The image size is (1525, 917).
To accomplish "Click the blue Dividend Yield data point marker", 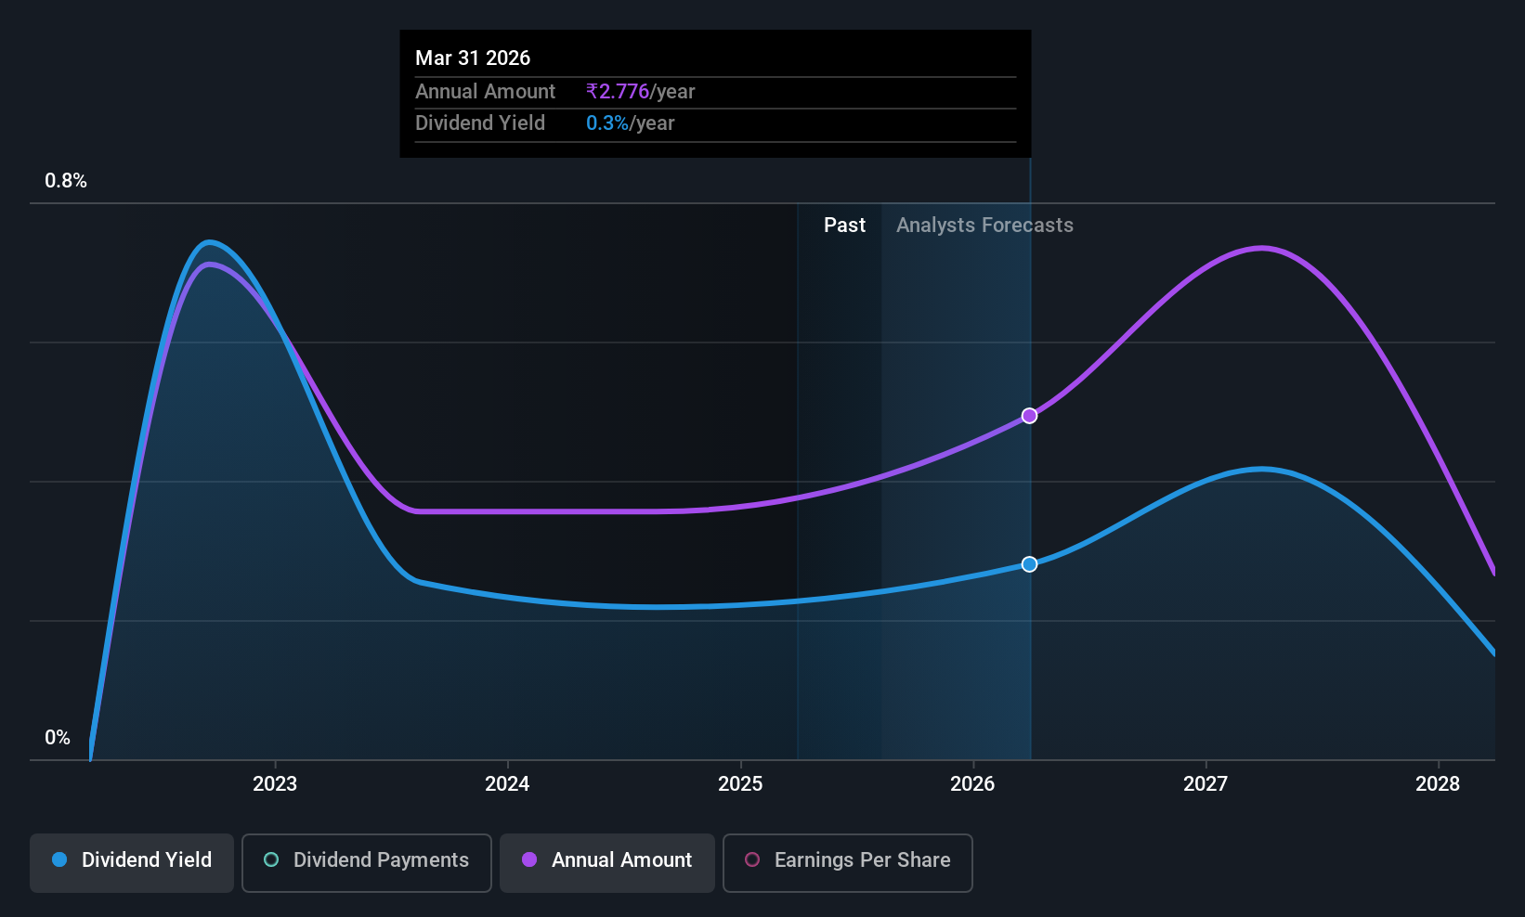I will point(1029,564).
